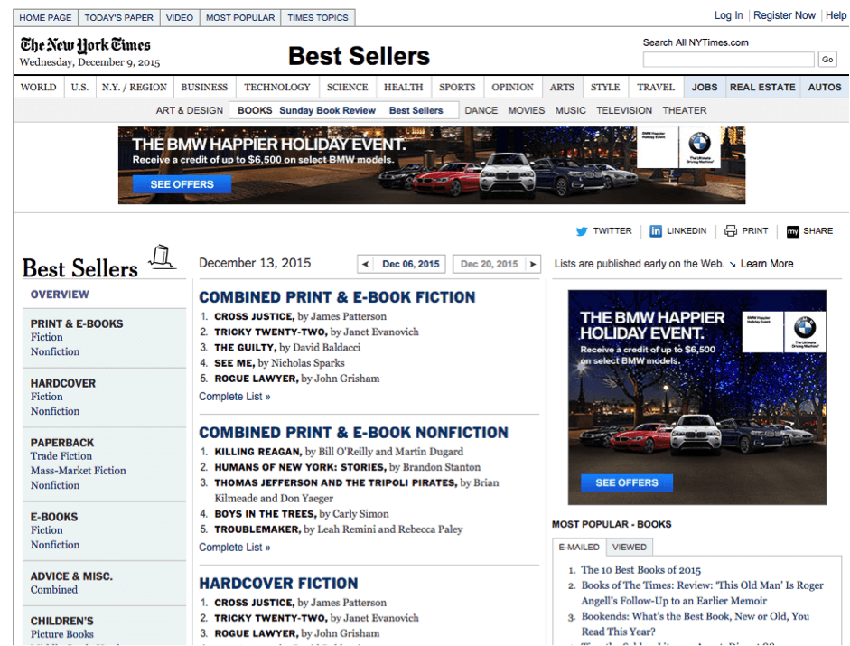Open Hardcover Fiction heading

tap(278, 584)
